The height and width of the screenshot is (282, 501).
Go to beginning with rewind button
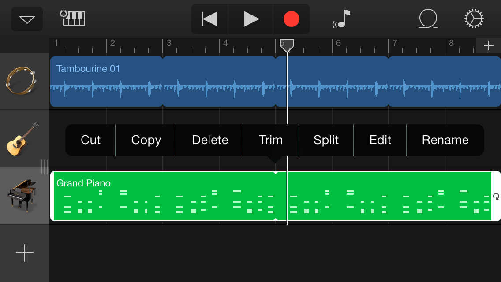tap(209, 19)
